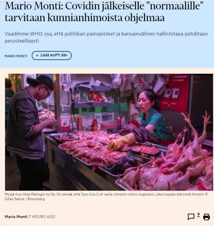Click "Sars-Cov-2" in the image caption

90,194
